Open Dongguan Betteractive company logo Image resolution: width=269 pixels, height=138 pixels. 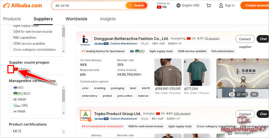point(85,40)
